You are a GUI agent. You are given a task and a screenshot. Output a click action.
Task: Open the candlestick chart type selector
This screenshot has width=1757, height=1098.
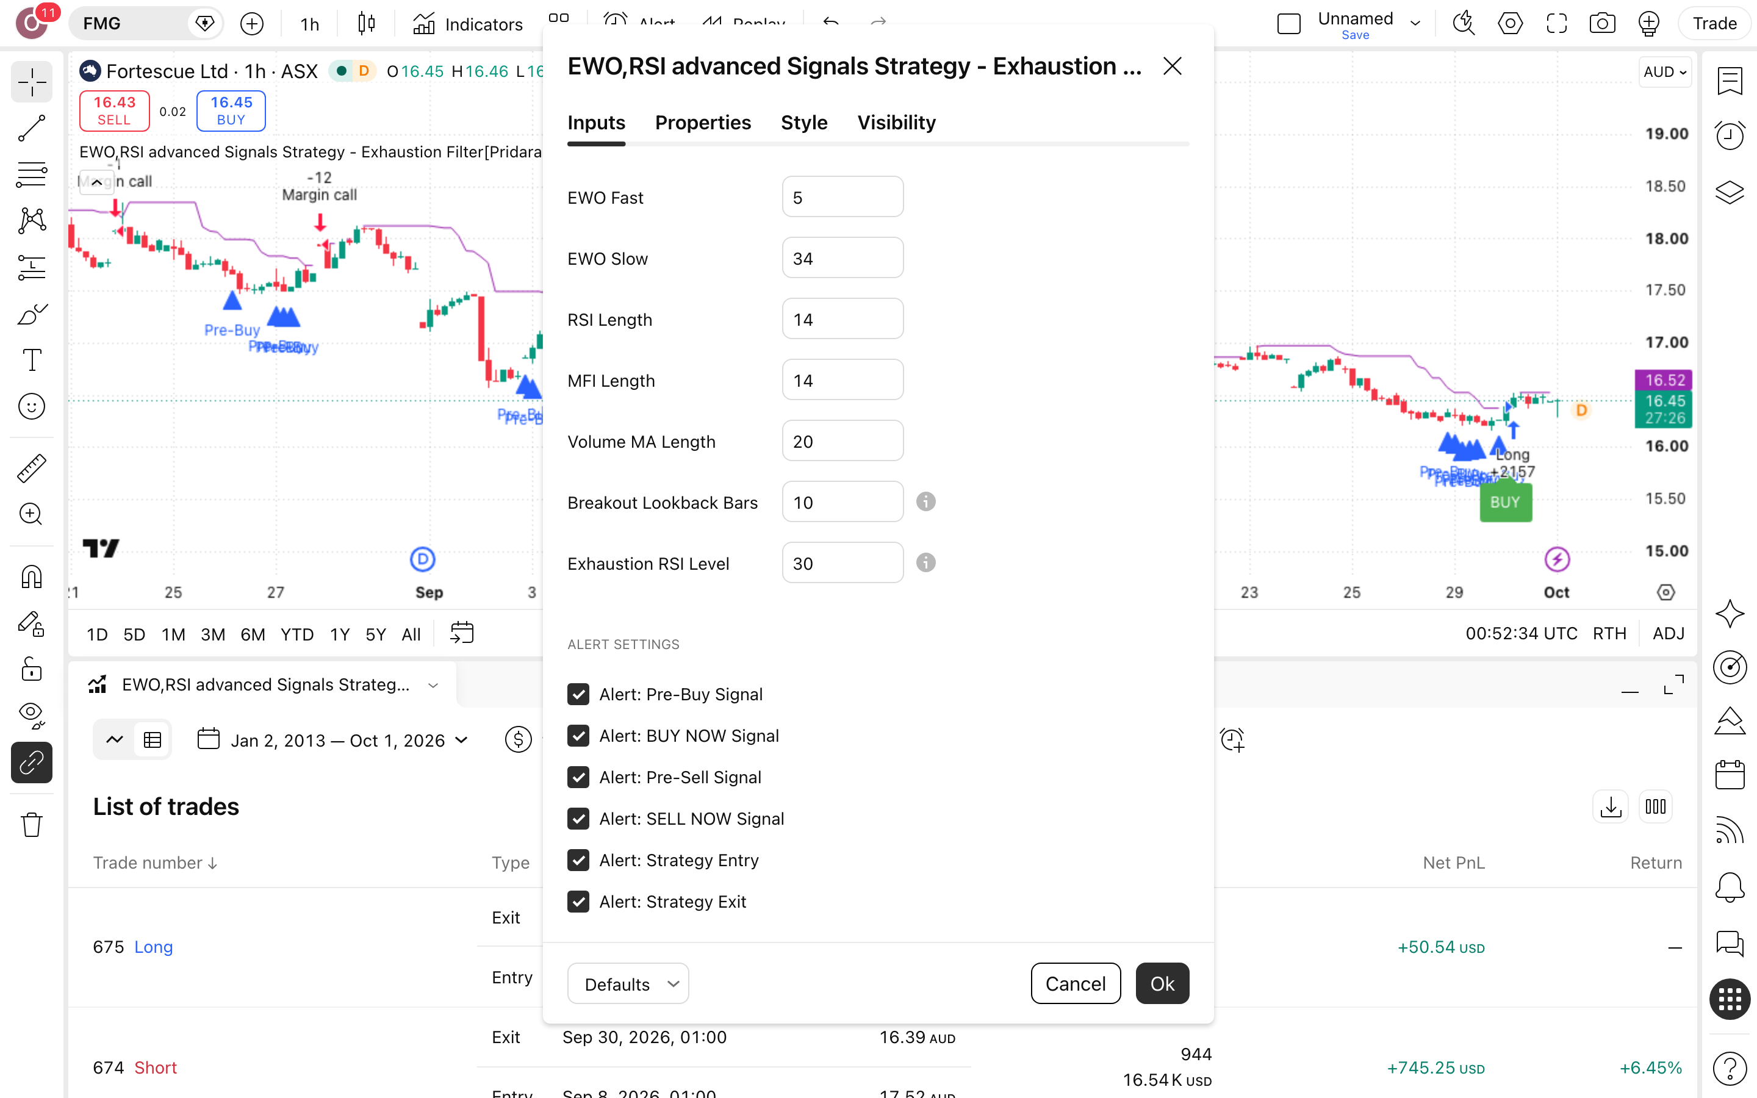point(367,24)
